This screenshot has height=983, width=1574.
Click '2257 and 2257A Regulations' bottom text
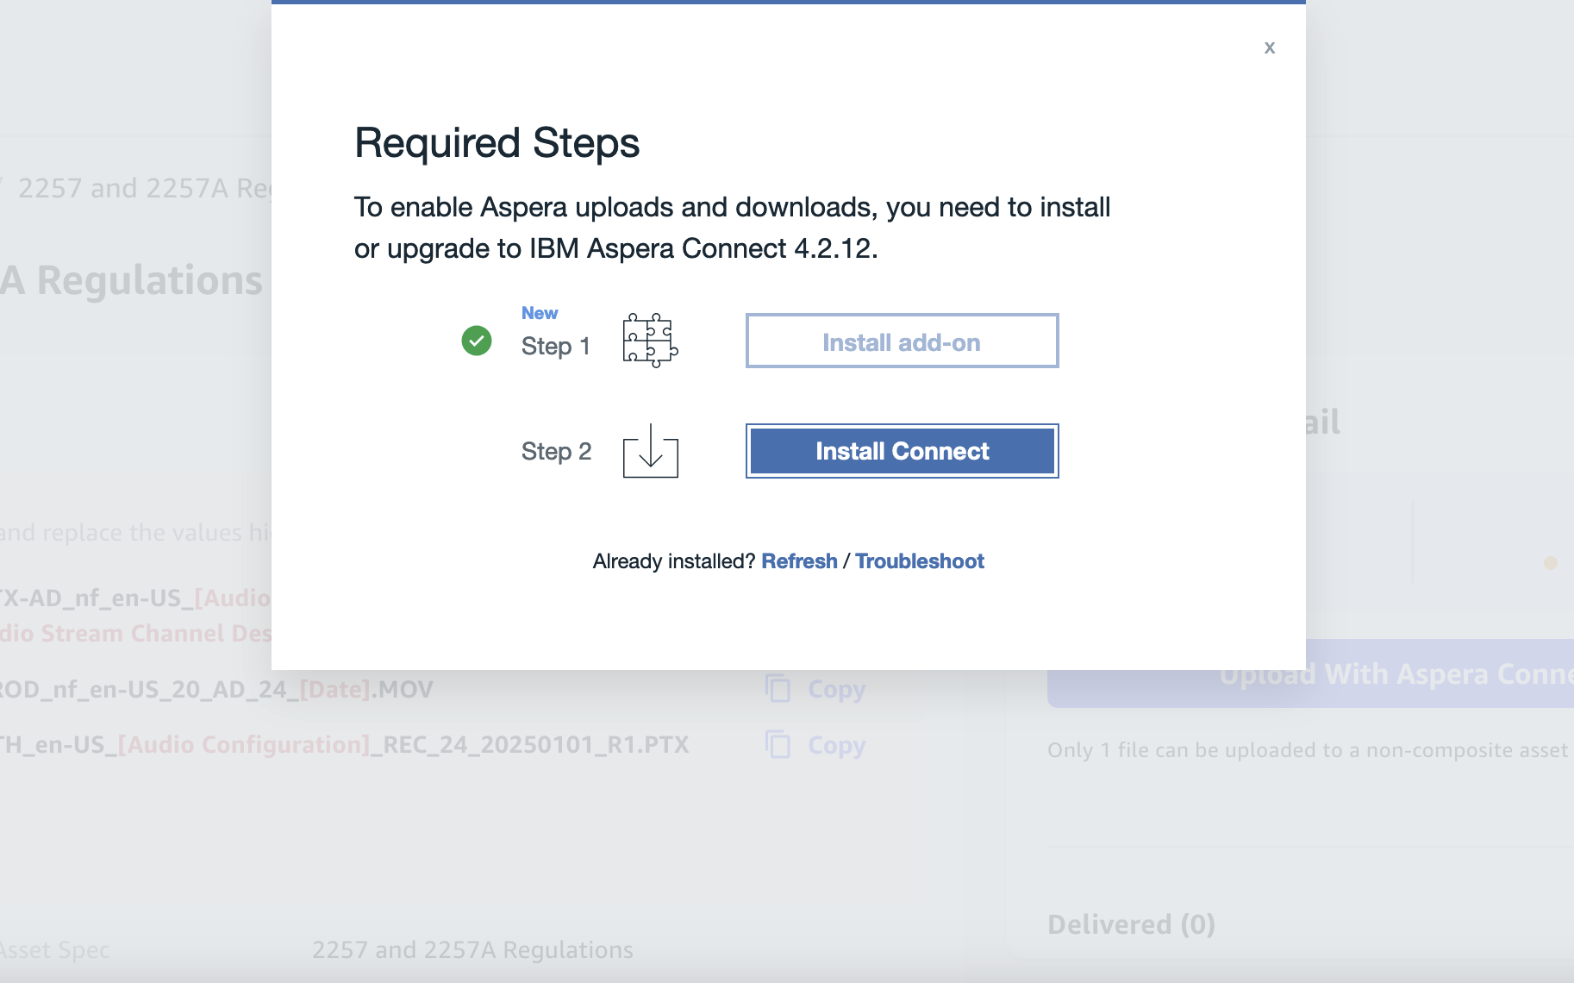tap(472, 950)
